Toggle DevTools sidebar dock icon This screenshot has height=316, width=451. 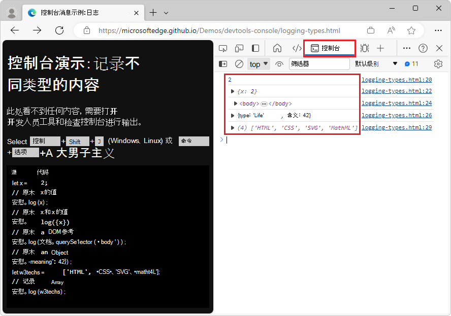[255, 48]
